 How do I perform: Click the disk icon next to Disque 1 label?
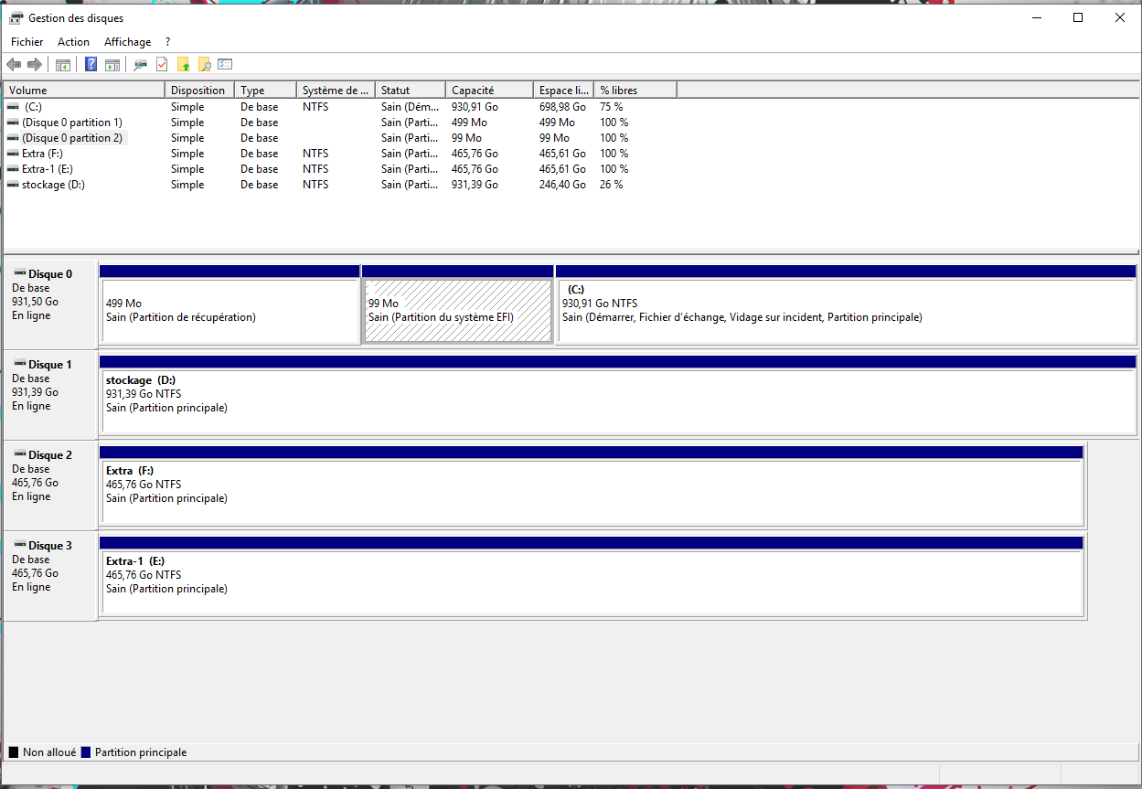[19, 363]
